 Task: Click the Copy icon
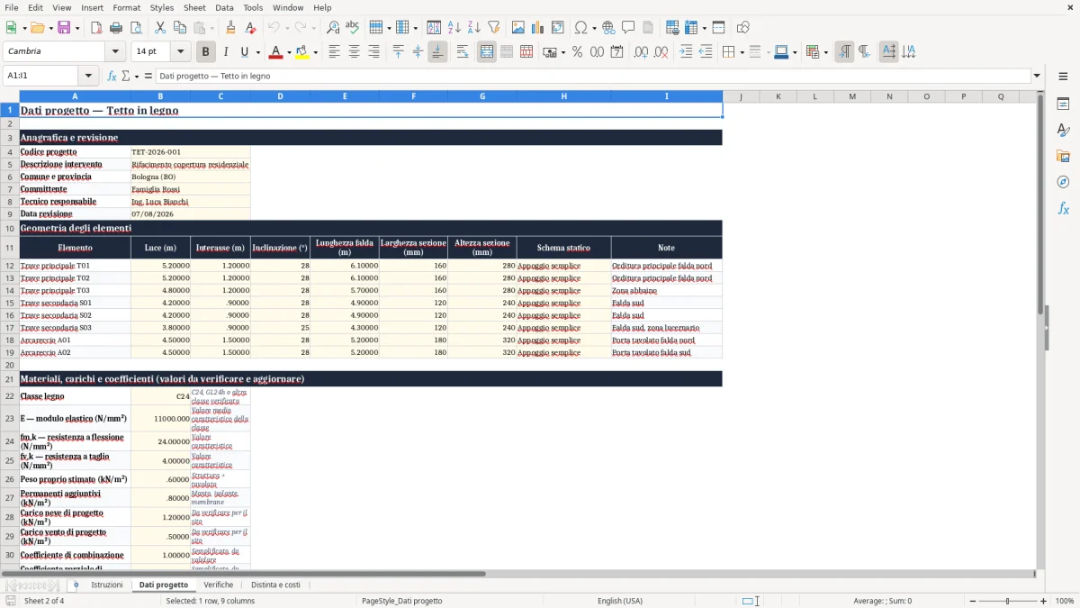pyautogui.click(x=180, y=28)
